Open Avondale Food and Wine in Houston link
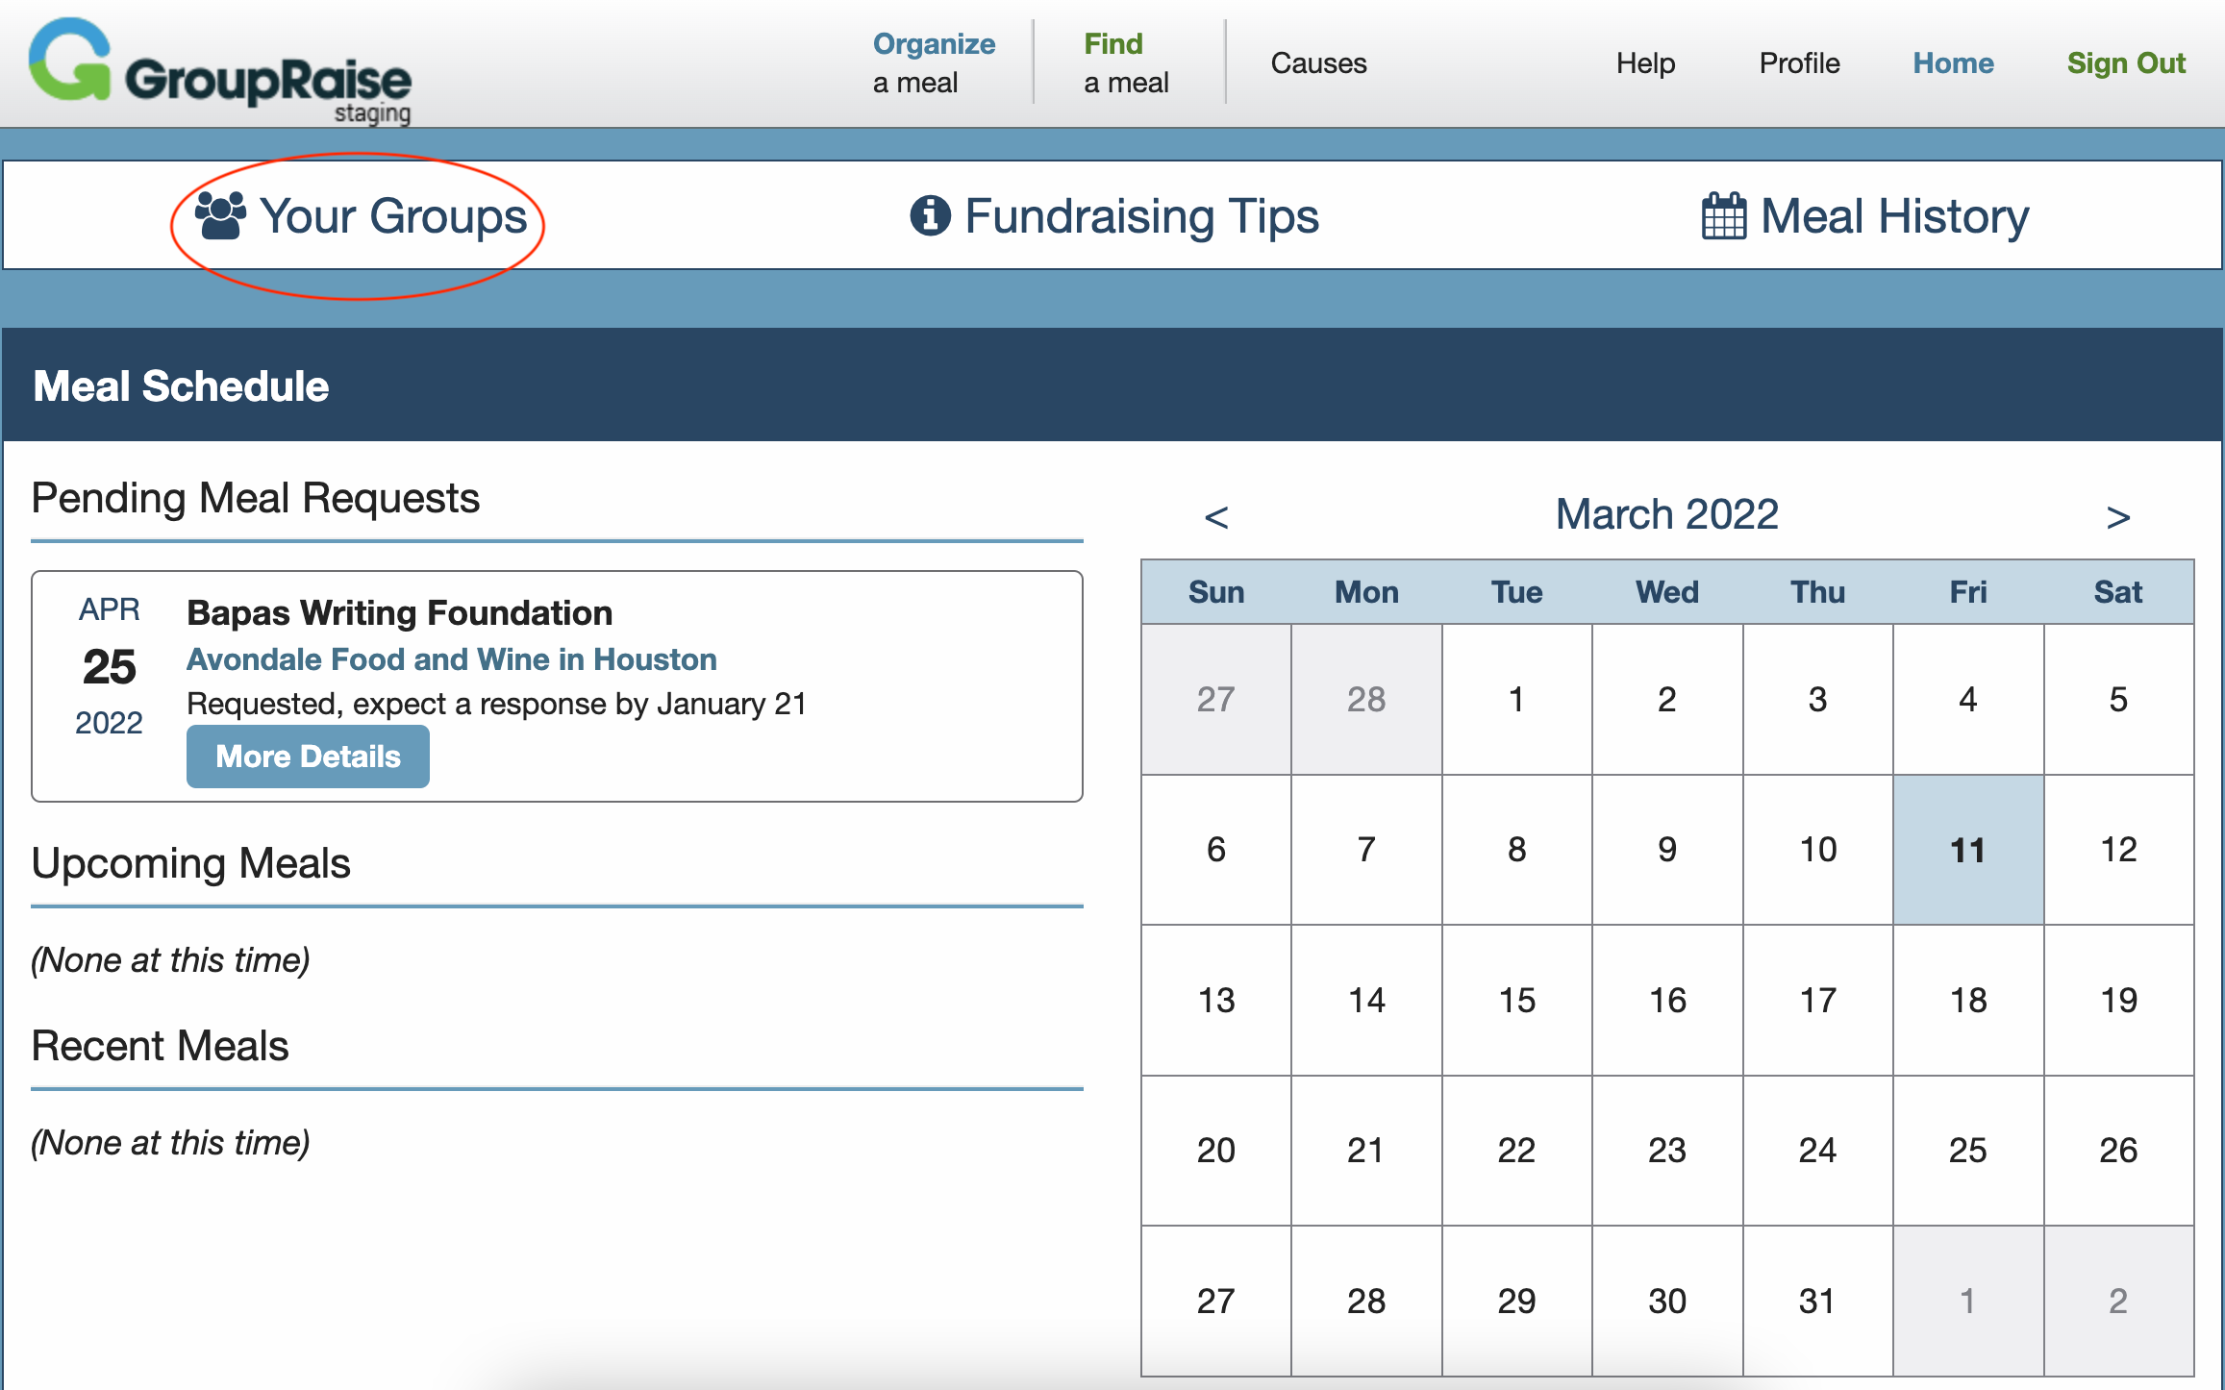 tap(451, 659)
